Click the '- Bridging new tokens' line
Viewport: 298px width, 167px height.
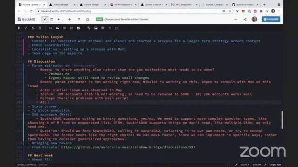pos(50,143)
